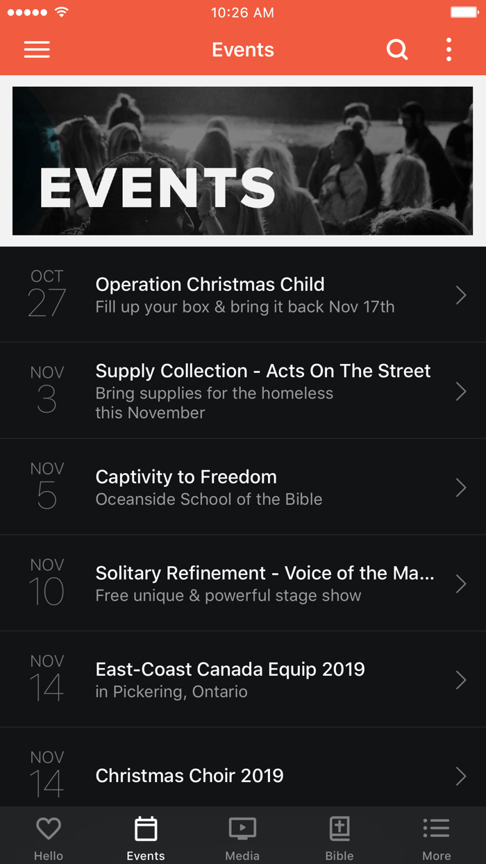
Task: Open the overflow options menu
Action: (x=448, y=49)
